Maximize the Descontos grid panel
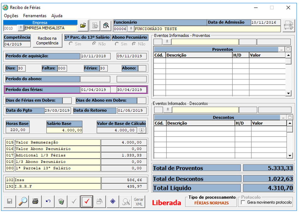The height and width of the screenshot is (213, 299). [290, 117]
